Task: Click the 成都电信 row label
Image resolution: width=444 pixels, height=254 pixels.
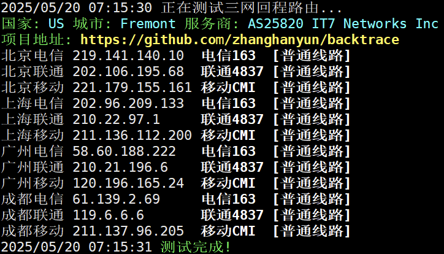Action: (x=33, y=199)
